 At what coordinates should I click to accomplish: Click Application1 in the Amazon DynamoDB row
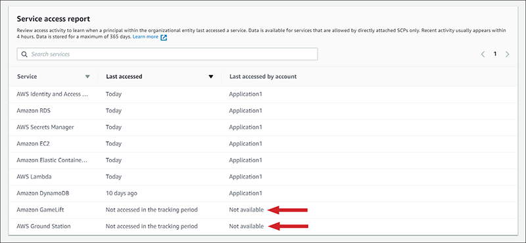point(245,193)
